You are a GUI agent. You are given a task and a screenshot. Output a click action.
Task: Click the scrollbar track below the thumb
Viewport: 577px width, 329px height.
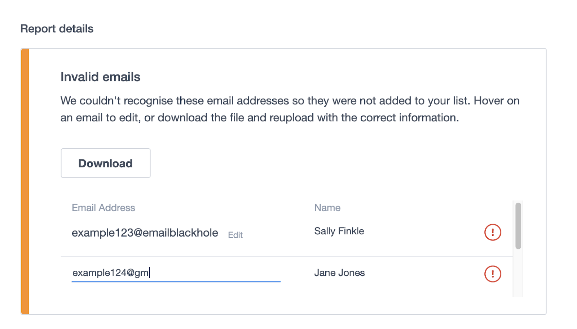coord(518,274)
